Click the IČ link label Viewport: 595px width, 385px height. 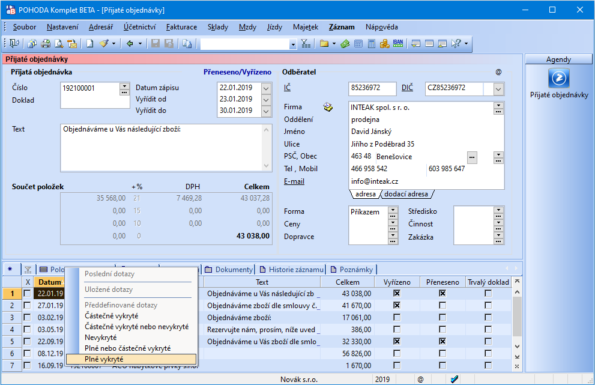[287, 88]
